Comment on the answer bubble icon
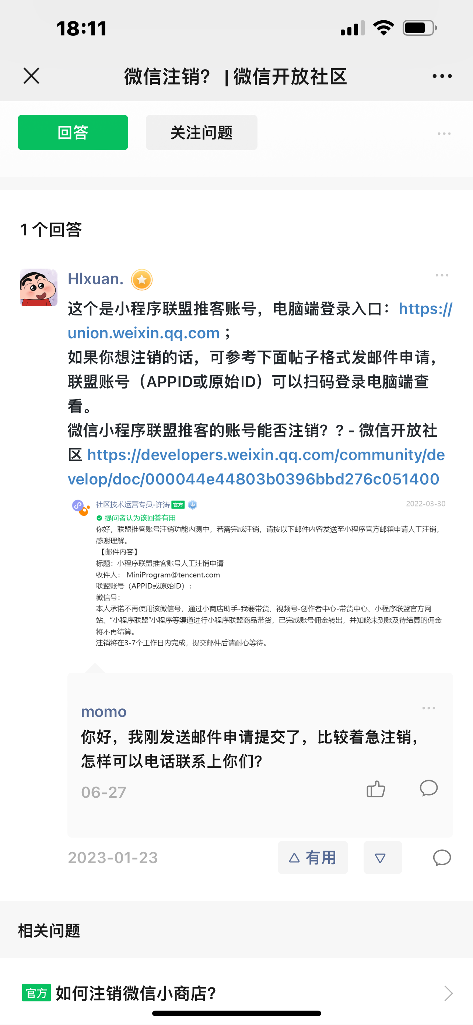Viewport: 473px width, 1025px height. 442,857
